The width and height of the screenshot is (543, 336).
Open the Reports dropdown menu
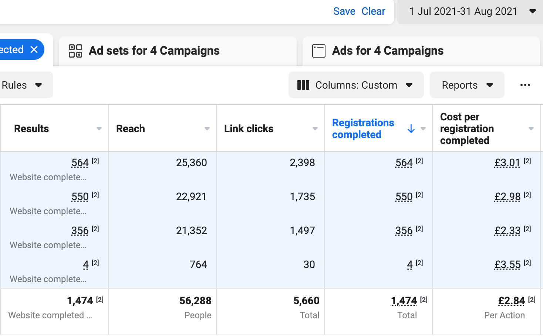pos(467,85)
